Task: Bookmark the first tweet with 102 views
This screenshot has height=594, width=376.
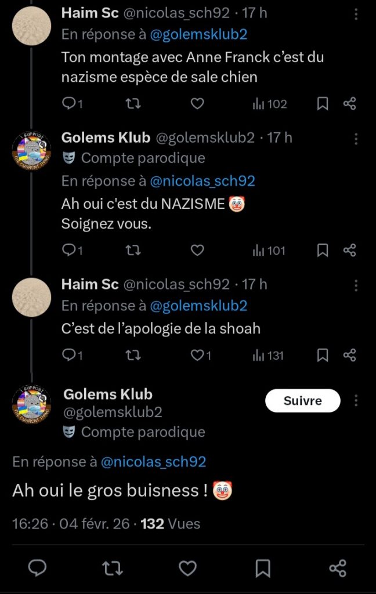Action: [x=323, y=104]
